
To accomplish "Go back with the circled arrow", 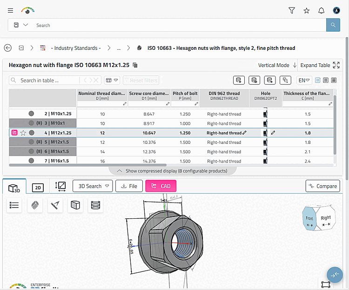I will click(8, 48).
